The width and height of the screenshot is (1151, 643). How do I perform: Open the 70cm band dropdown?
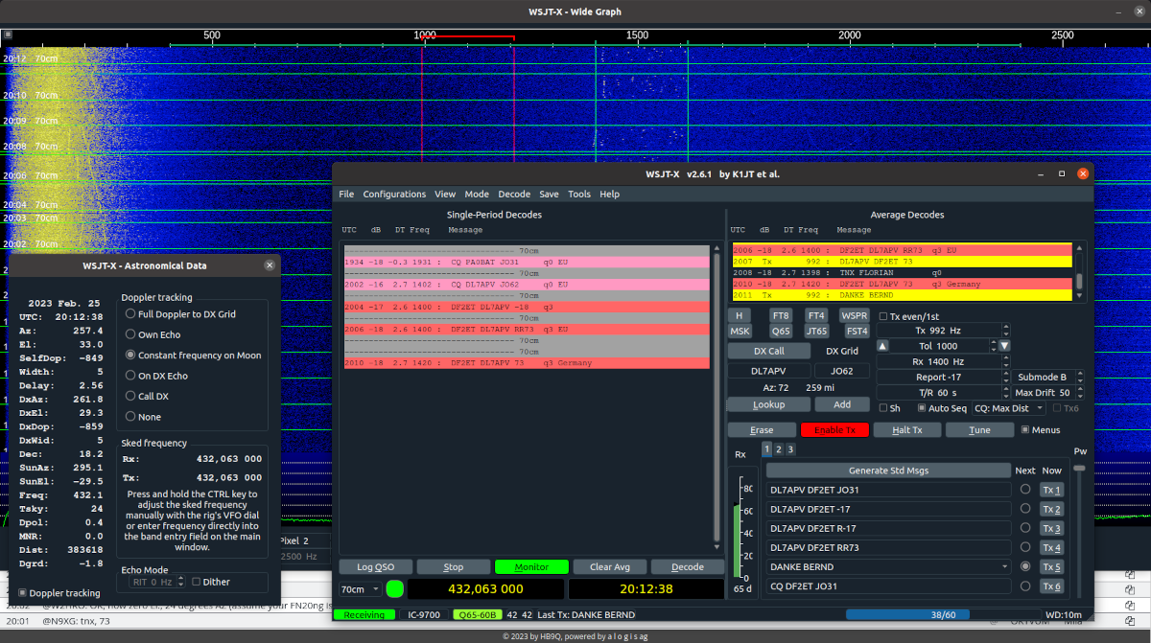(360, 589)
